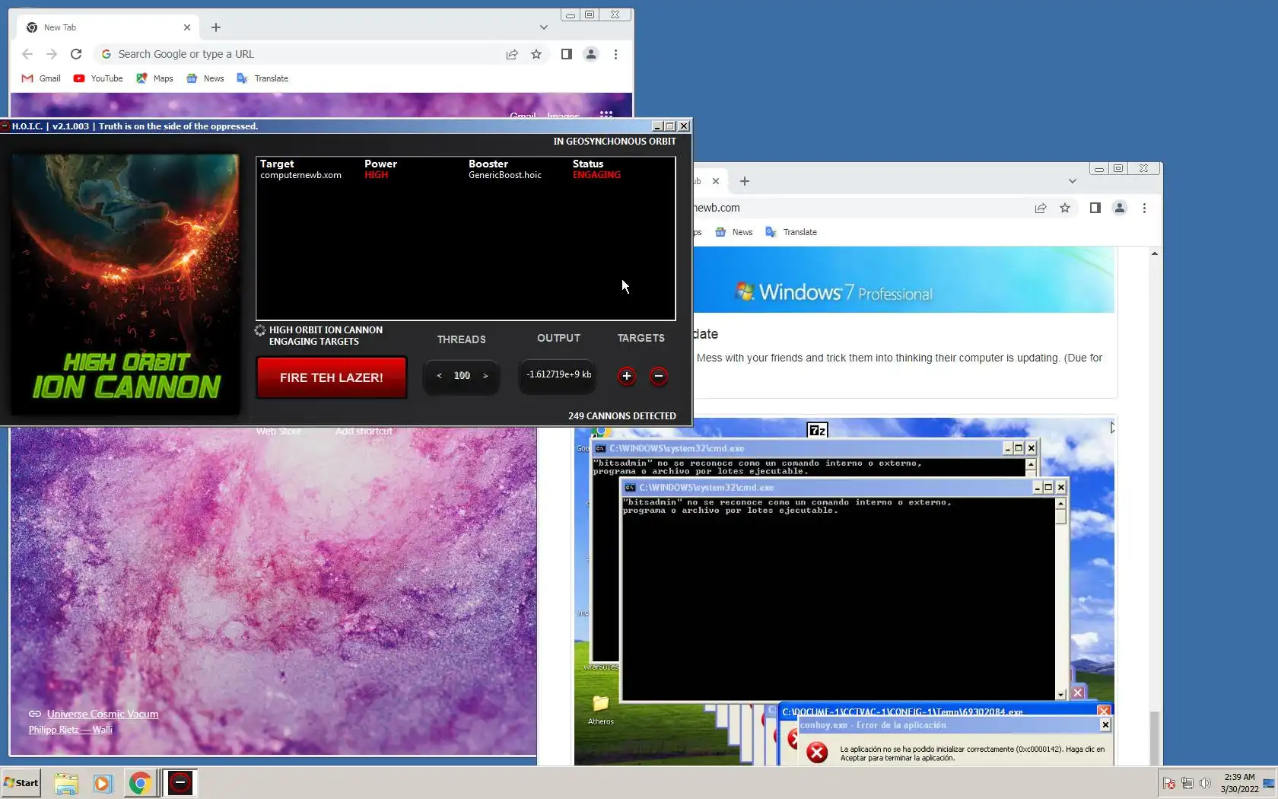Screen dimensions: 1278x799
Task: Click the threads value 100 field
Action: [x=462, y=376]
